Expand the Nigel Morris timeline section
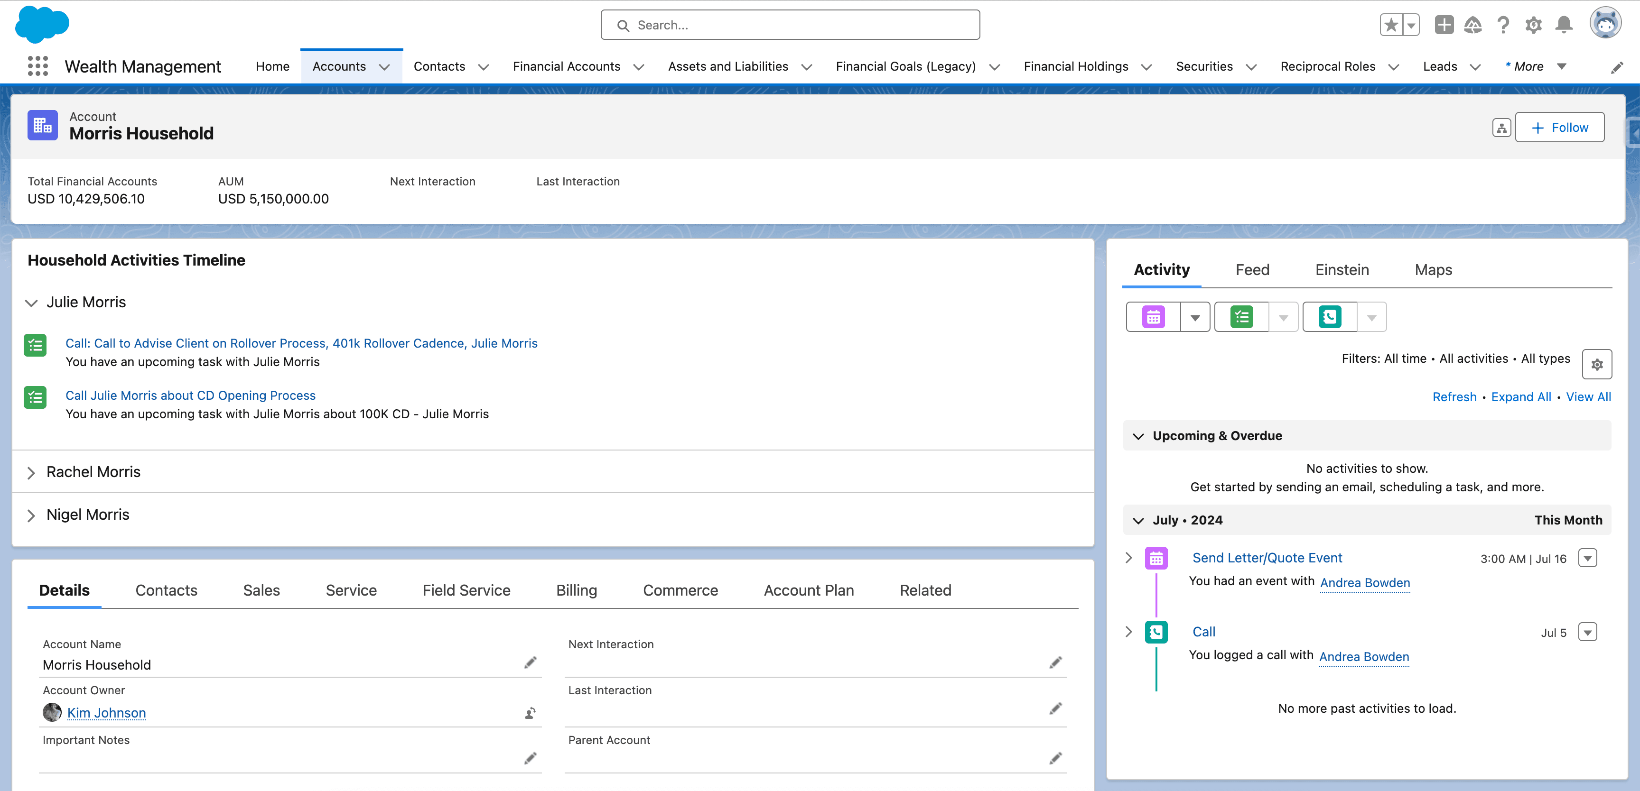Screen dimensions: 1640x791 tap(30, 515)
